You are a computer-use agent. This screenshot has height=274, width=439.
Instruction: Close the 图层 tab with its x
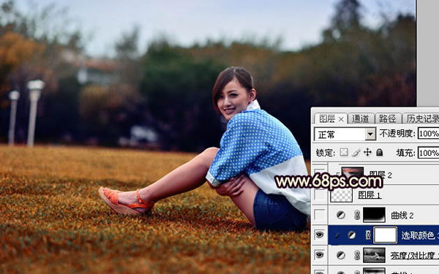pos(341,119)
